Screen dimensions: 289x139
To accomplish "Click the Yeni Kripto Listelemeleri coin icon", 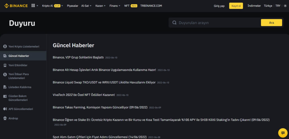I will [5, 46].
